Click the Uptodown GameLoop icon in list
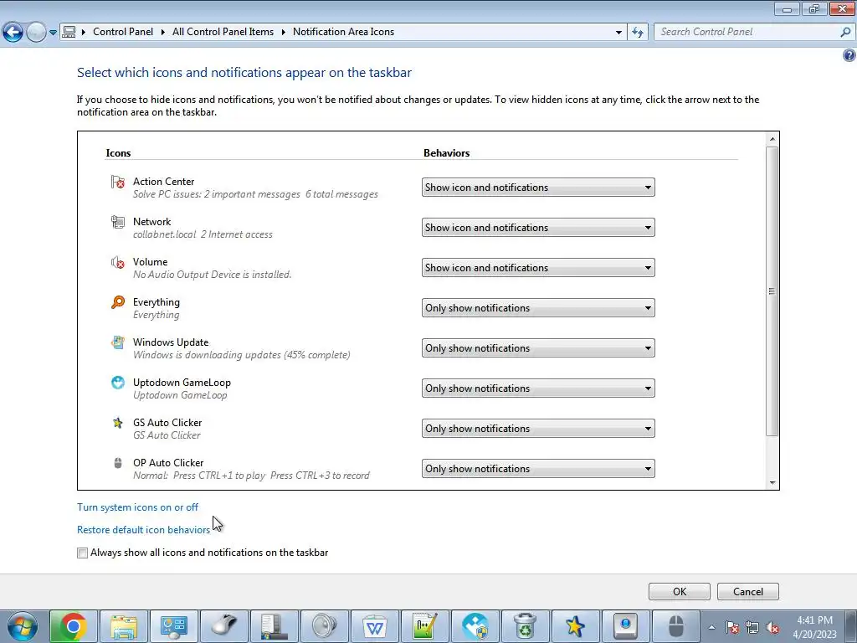The image size is (857, 643). pyautogui.click(x=117, y=383)
